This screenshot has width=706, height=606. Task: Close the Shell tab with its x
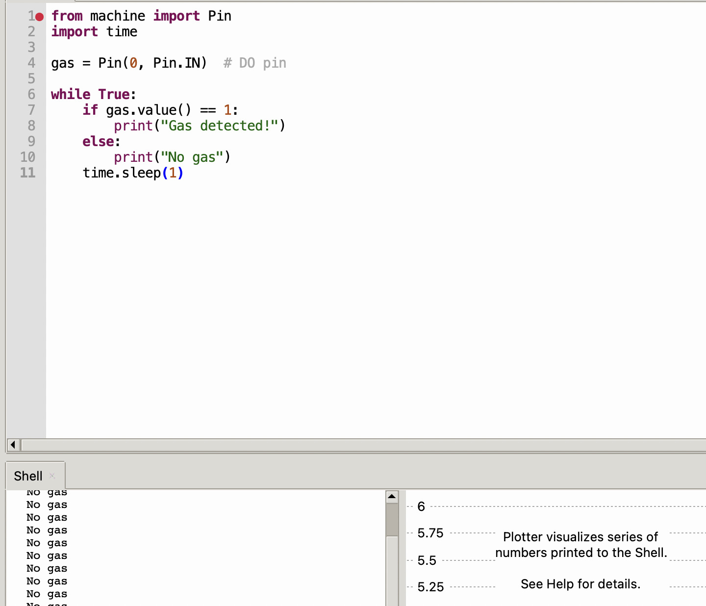coord(52,476)
